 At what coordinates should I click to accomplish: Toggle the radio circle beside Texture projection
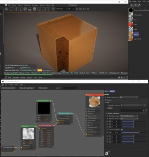click(x=105, y=97)
